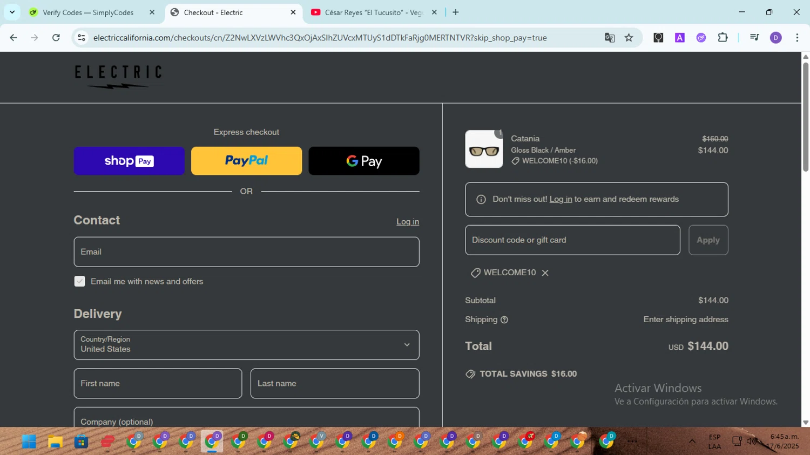
Task: Click the page vertical scrollbar thumb
Action: click(x=806, y=116)
